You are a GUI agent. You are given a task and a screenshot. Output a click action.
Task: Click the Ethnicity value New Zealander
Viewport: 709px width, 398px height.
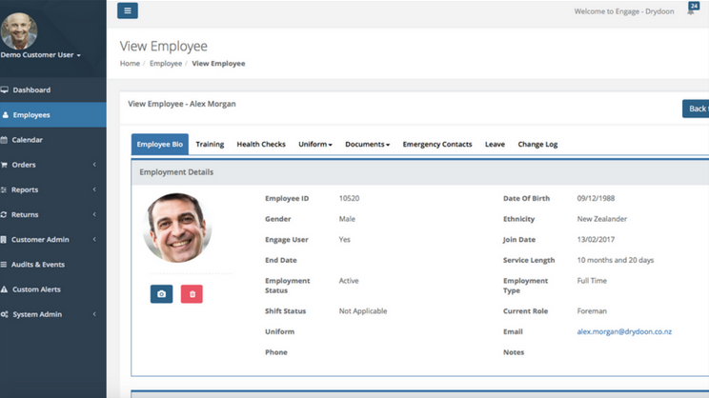point(602,219)
